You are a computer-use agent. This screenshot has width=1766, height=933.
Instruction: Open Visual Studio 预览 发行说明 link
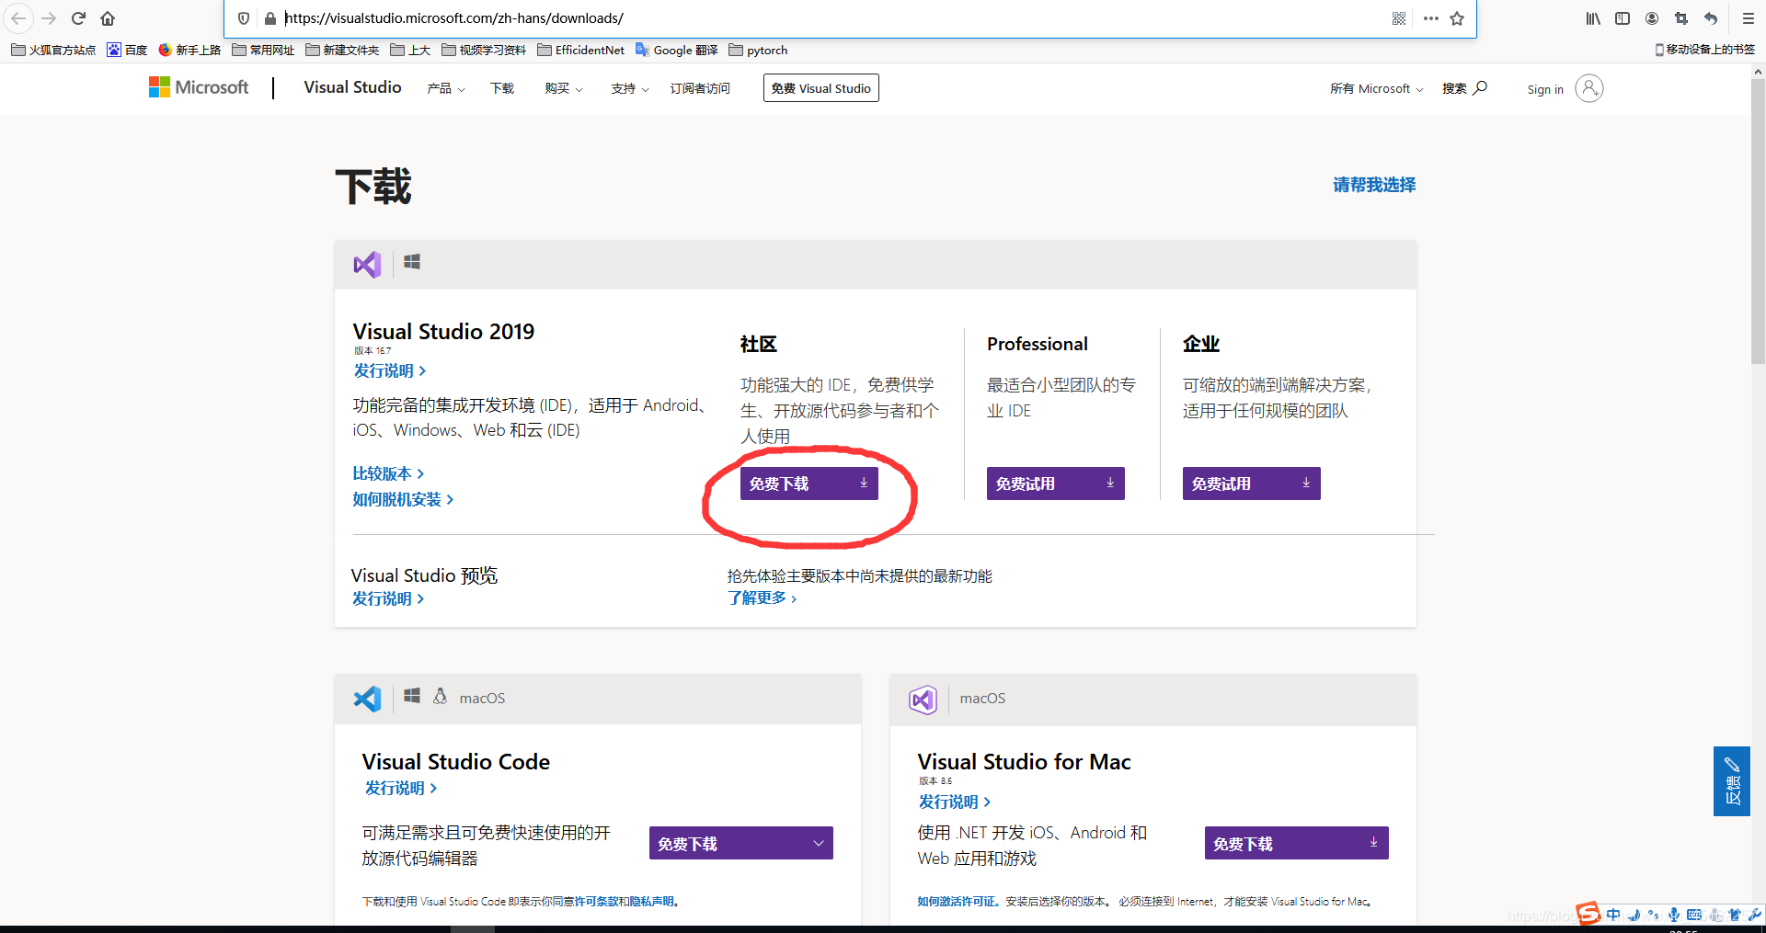point(388,598)
